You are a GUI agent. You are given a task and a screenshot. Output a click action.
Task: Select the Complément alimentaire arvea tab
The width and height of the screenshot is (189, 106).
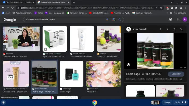click(x=53, y=2)
